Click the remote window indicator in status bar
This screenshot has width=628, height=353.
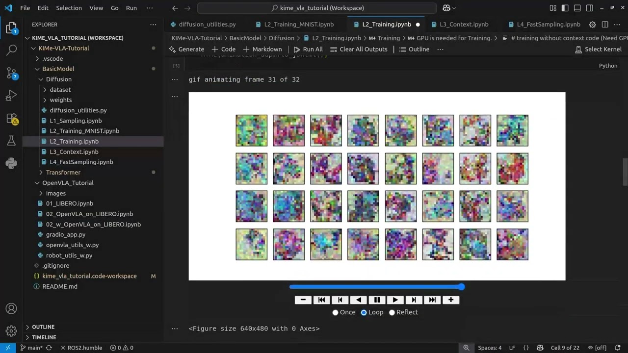pos(8,348)
